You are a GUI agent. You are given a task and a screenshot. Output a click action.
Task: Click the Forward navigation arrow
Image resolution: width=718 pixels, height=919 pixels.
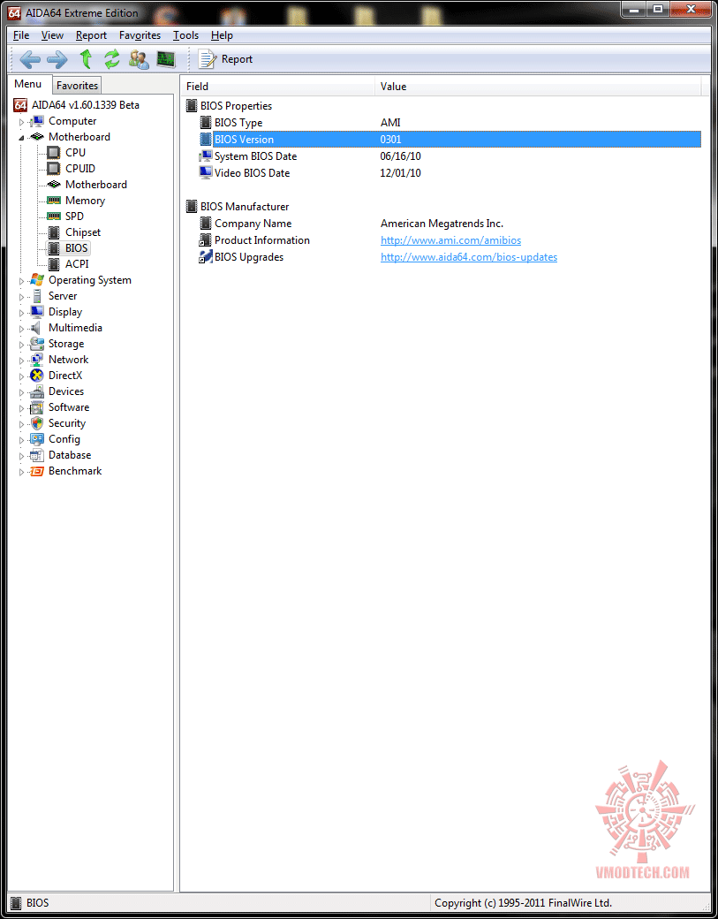pyautogui.click(x=57, y=59)
